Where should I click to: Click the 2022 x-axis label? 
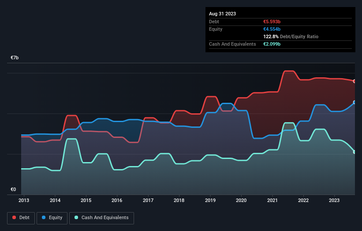tap(303, 200)
